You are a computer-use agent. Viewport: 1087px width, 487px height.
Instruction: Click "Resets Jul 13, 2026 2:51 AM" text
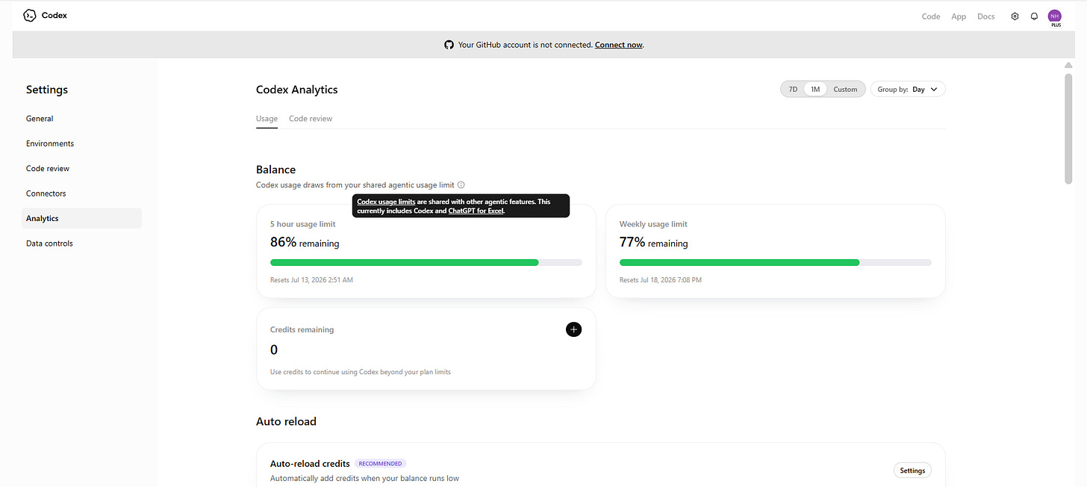(311, 280)
